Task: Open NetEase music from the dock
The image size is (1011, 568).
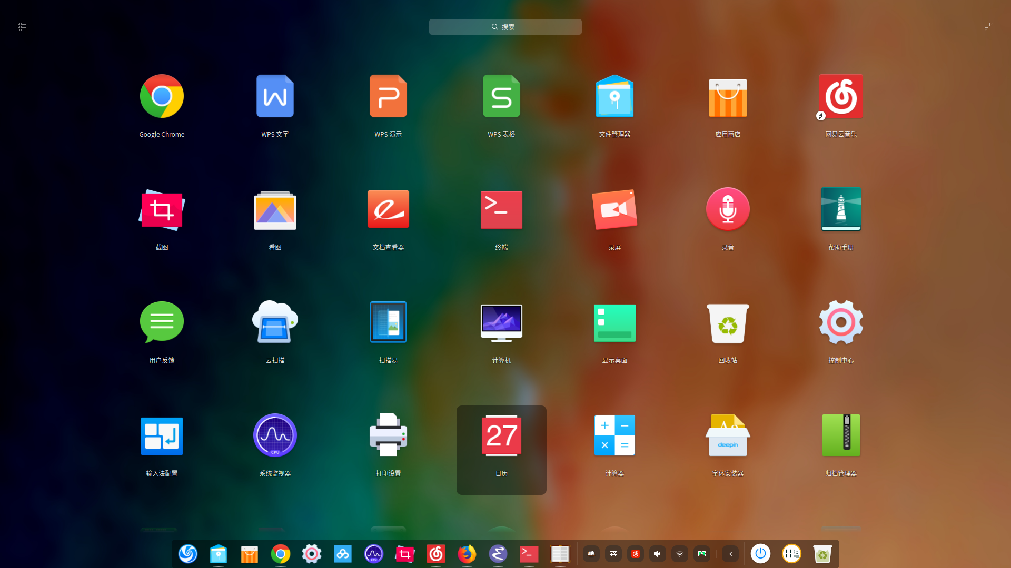Action: [x=436, y=554]
